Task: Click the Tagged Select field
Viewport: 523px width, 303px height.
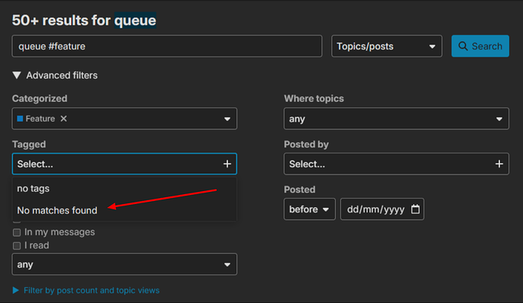Action: pos(124,164)
